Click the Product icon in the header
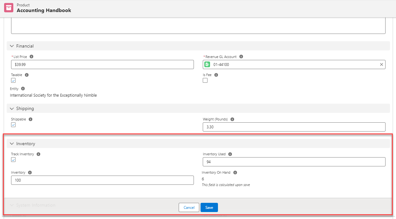The height and width of the screenshot is (219, 396). pyautogui.click(x=9, y=8)
